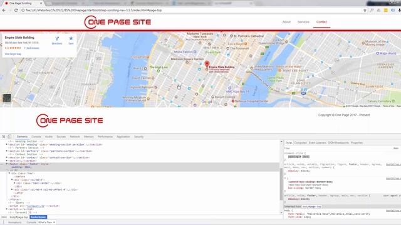Open the Properties sidebar tab
The image size is (401, 225).
(357, 143)
